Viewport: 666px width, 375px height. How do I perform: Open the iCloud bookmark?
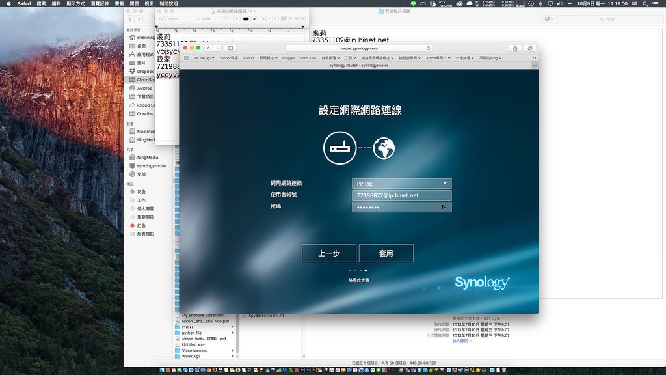[x=248, y=58]
